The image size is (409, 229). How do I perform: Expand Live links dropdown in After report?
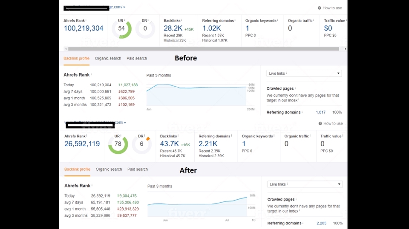click(305, 184)
